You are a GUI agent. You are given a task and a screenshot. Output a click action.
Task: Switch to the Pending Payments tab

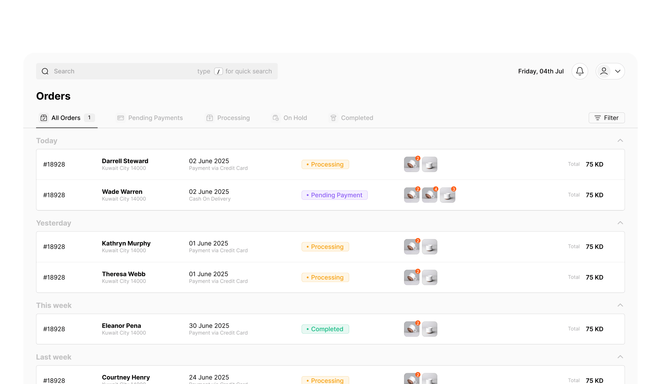150,118
